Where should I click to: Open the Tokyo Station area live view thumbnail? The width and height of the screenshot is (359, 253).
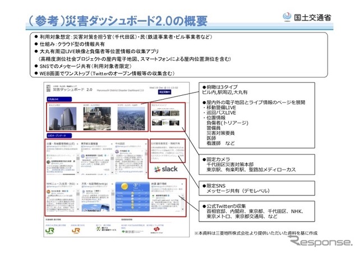[x=97, y=119]
